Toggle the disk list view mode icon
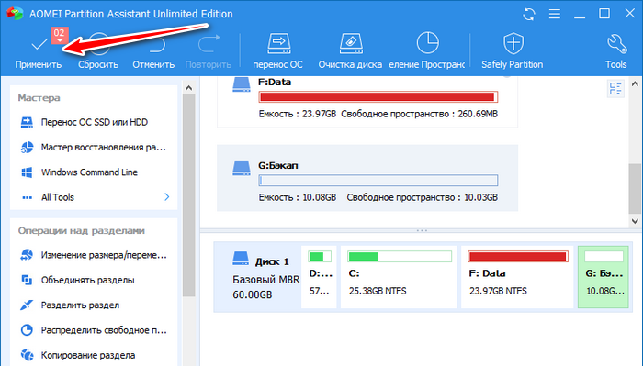Image resolution: width=643 pixels, height=366 pixels. [x=615, y=88]
